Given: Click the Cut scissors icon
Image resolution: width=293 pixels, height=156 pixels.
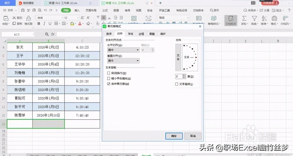Looking at the screenshot, I should (14, 18).
